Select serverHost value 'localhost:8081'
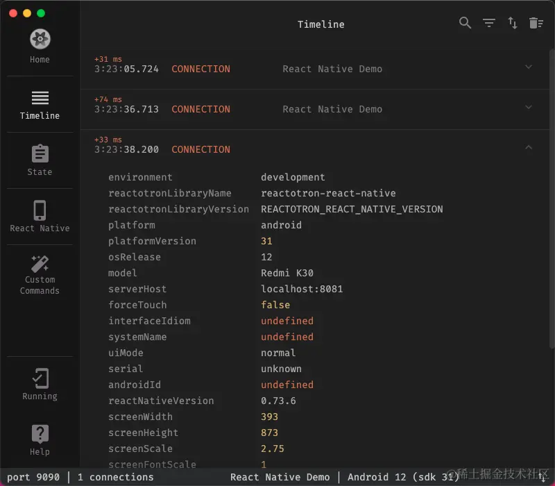This screenshot has height=486, width=555. [x=302, y=289]
